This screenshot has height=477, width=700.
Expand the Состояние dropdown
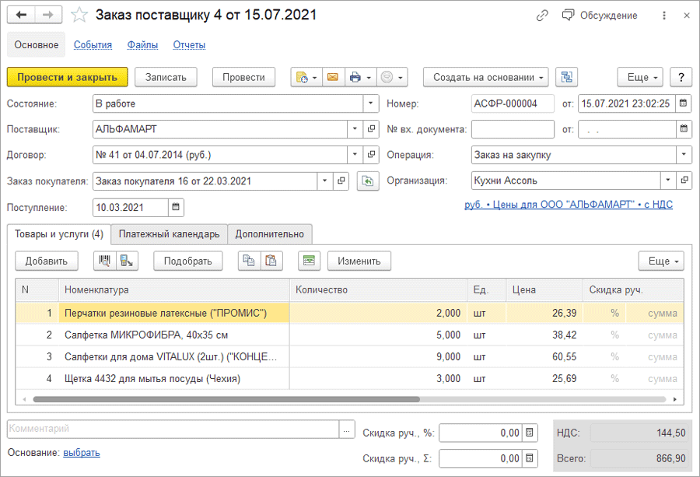click(x=370, y=103)
